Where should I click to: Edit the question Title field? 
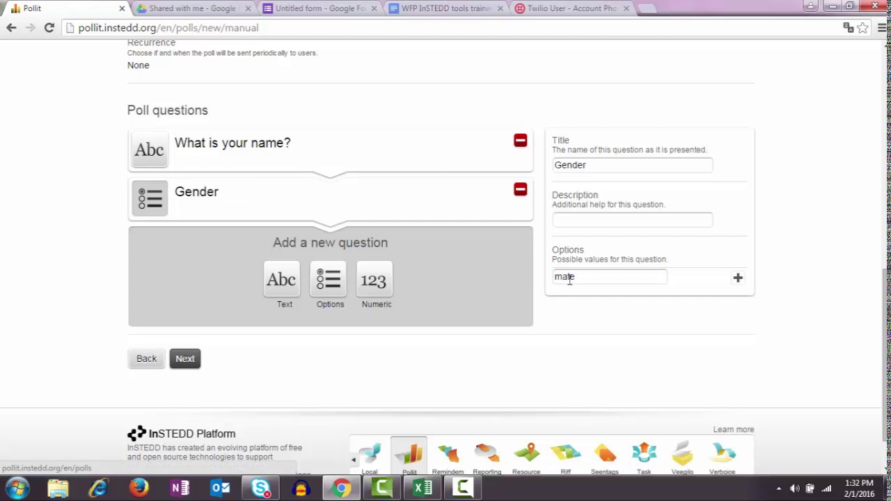[632, 165]
